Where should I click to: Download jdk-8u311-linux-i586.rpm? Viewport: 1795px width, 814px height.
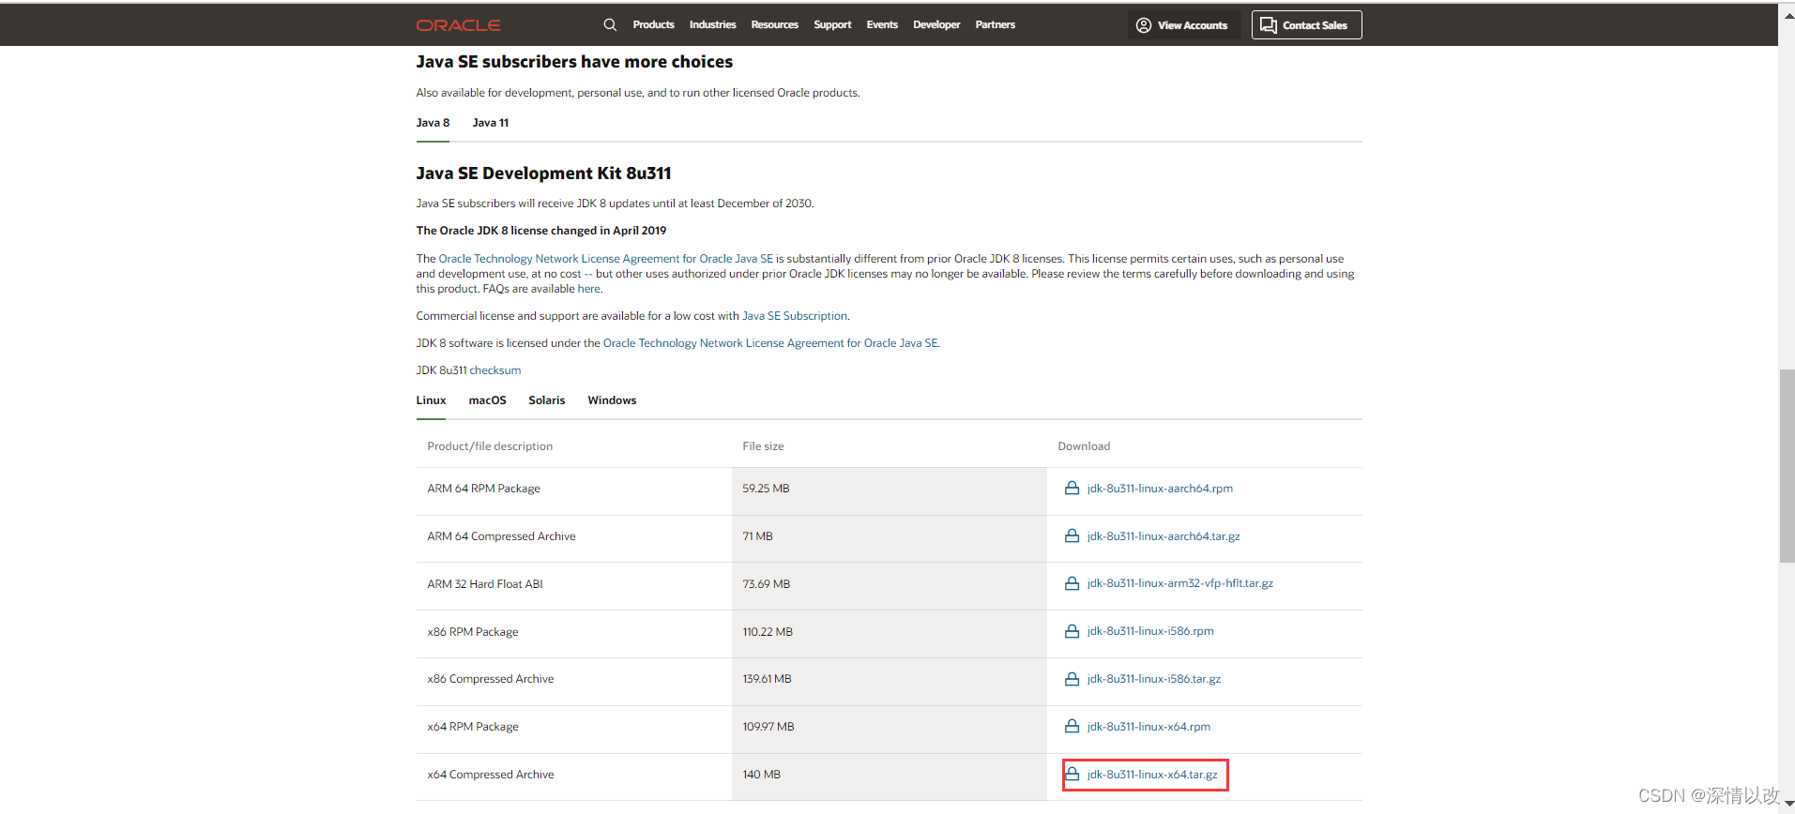point(1150,631)
